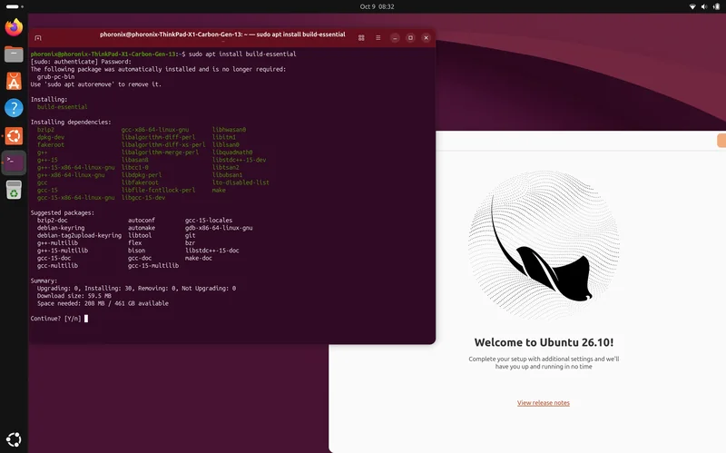Screen dimensions: 726x453
Task: Open the View release notes link
Action: tap(543, 403)
